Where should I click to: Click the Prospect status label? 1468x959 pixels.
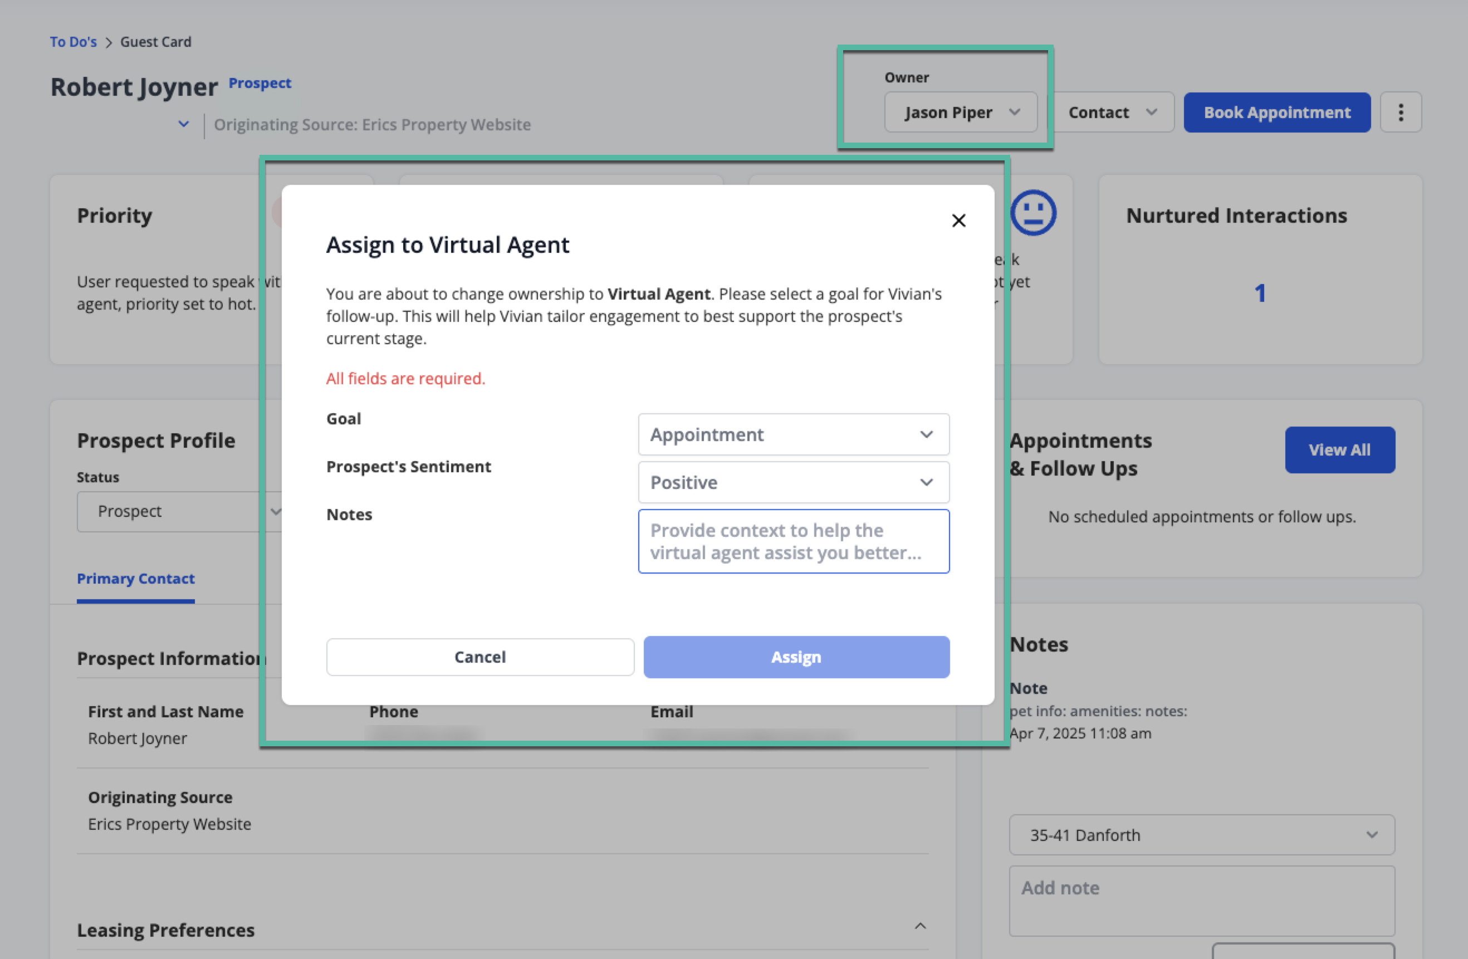(260, 82)
